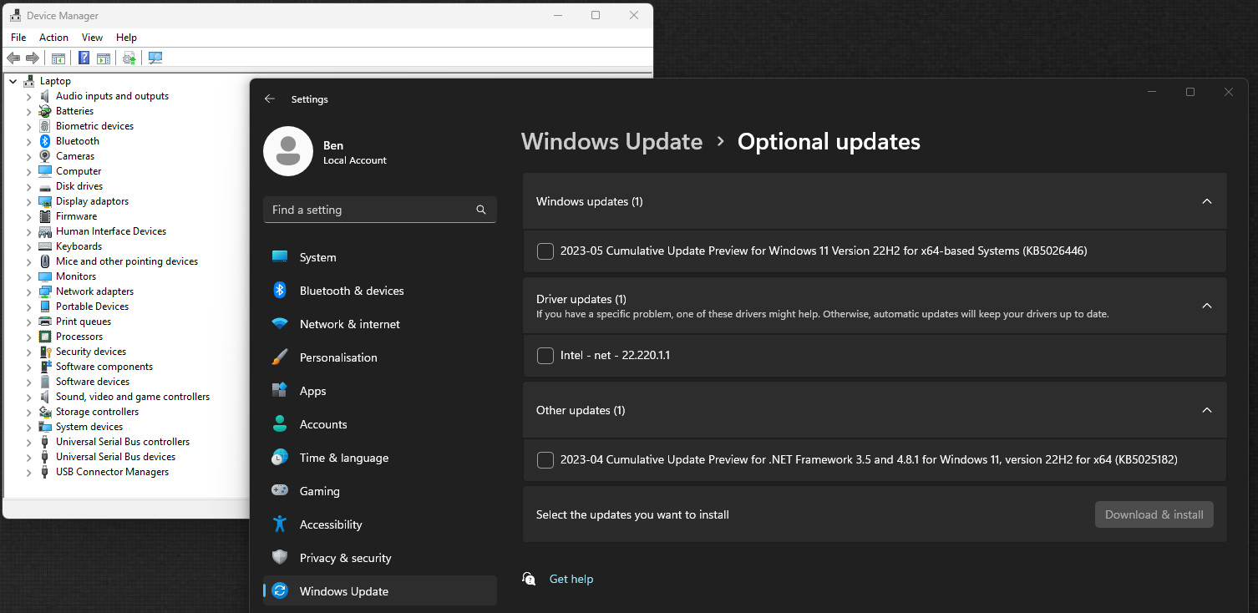The image size is (1258, 613).
Task: Select Sound, video and game controllers item
Action: [133, 397]
